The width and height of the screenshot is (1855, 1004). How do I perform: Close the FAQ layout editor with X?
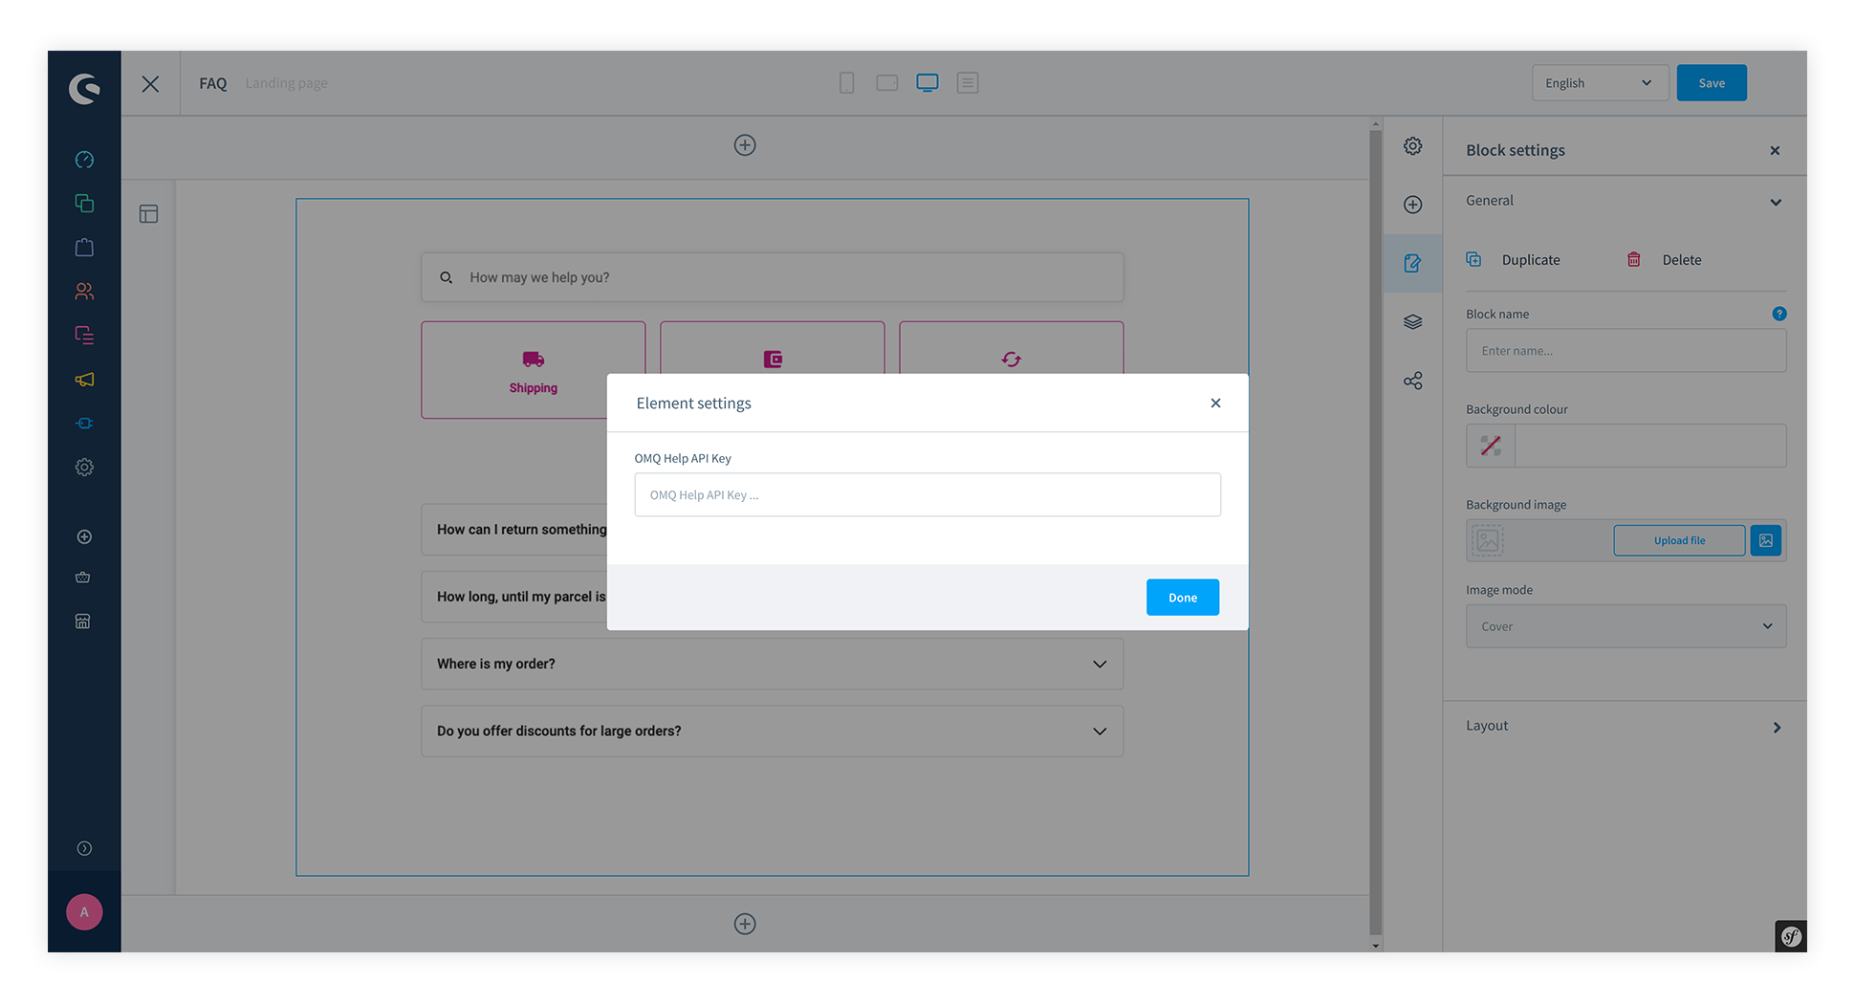click(150, 83)
